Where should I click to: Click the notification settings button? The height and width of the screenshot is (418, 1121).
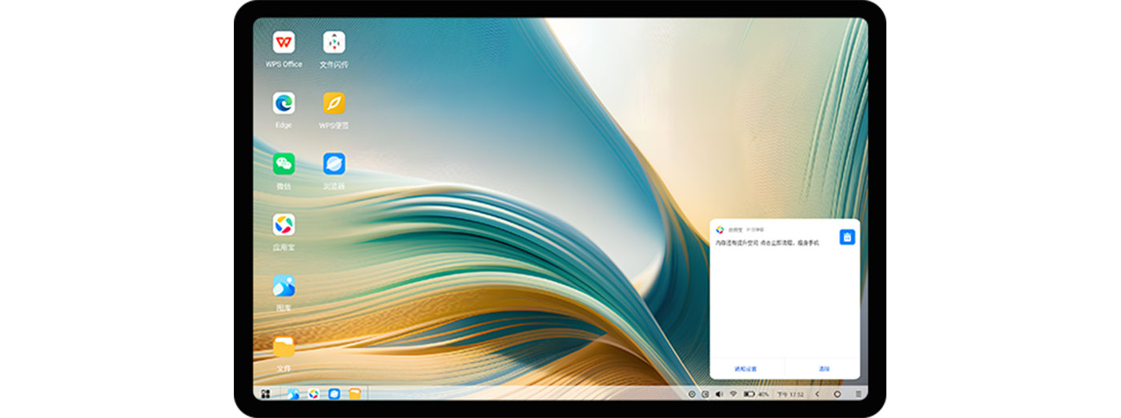click(x=745, y=369)
